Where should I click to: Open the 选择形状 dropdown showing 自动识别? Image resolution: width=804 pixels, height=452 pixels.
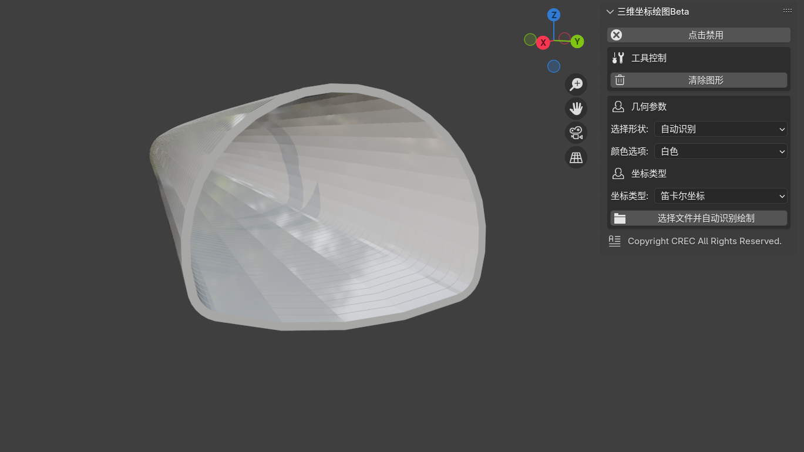point(721,129)
